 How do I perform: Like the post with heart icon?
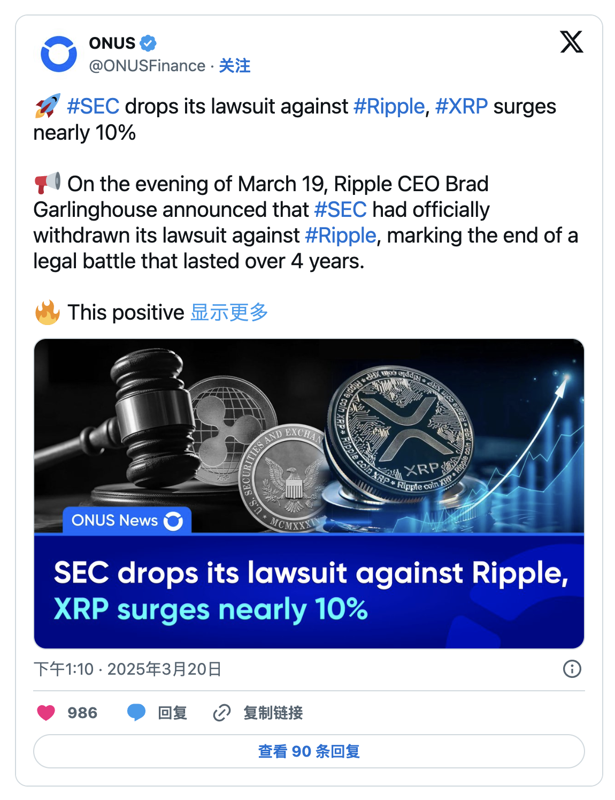46,713
